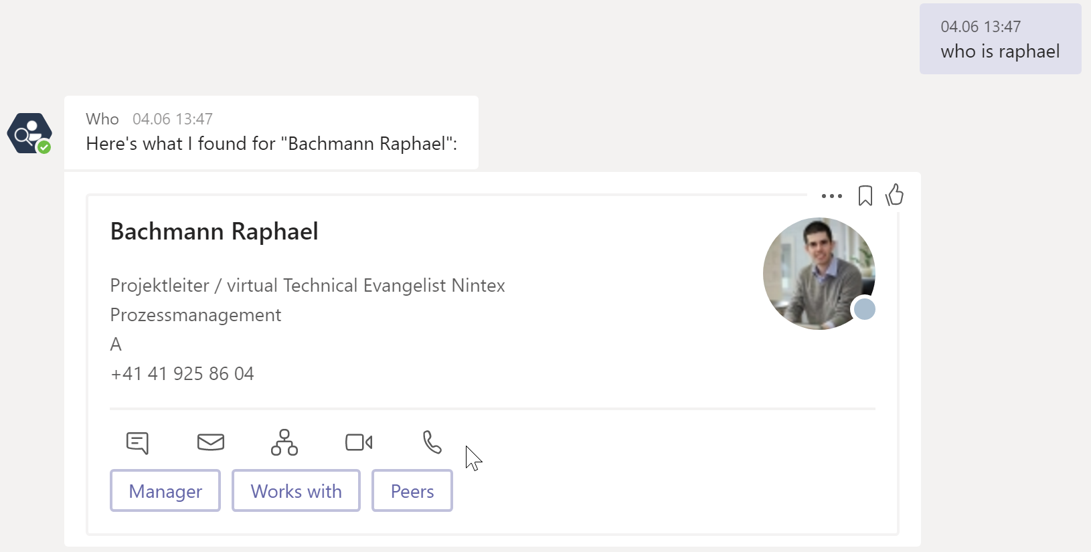Click the "Here's what I found" reply text
The height and width of the screenshot is (552, 1091).
pyautogui.click(x=272, y=144)
